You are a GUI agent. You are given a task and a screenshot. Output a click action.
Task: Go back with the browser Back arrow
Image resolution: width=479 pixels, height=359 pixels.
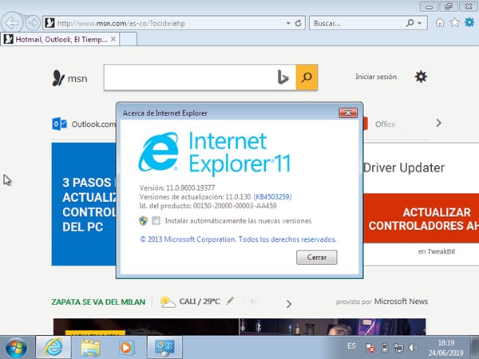(x=12, y=22)
